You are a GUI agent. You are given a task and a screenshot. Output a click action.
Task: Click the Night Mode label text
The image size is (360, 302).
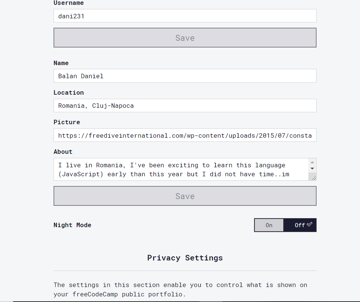tap(72, 225)
